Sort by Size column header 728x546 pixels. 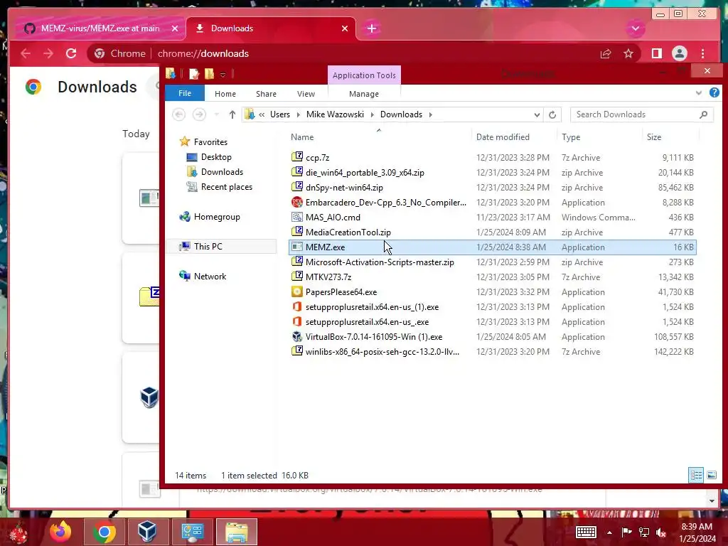tap(670, 137)
